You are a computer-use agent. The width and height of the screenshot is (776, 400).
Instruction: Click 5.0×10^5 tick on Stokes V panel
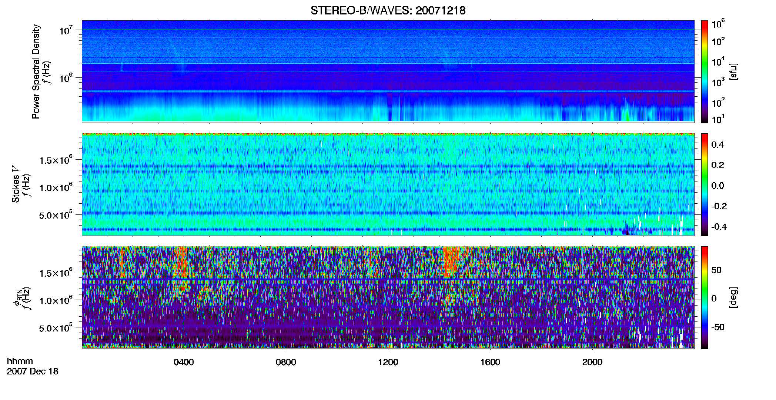56,215
